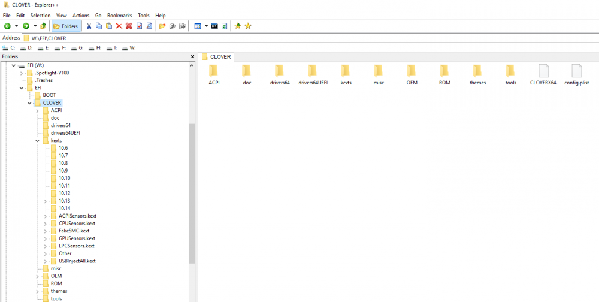Expand the themes node in the tree

(37, 291)
